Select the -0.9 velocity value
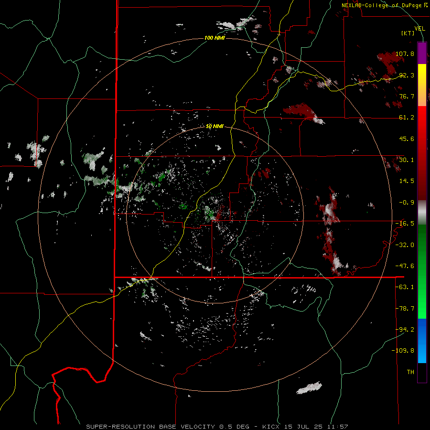 pyautogui.click(x=407, y=203)
